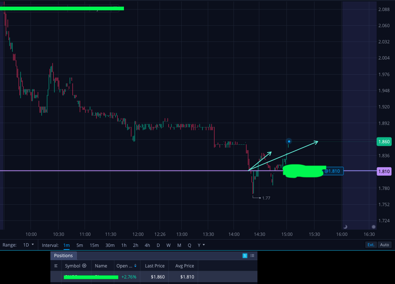Image resolution: width=395 pixels, height=284 pixels.
Task: Click the blue last-price dot on chart
Action: [289, 141]
